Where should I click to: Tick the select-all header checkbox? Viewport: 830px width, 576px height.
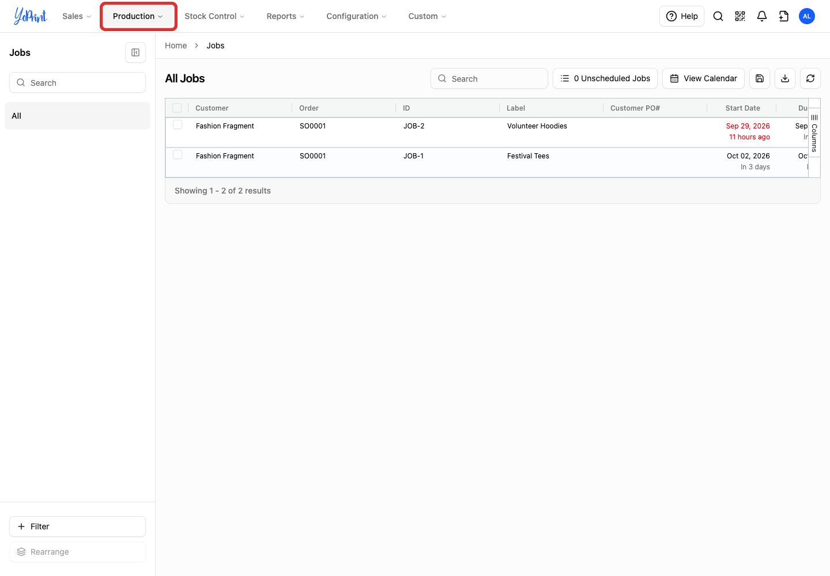pos(177,108)
